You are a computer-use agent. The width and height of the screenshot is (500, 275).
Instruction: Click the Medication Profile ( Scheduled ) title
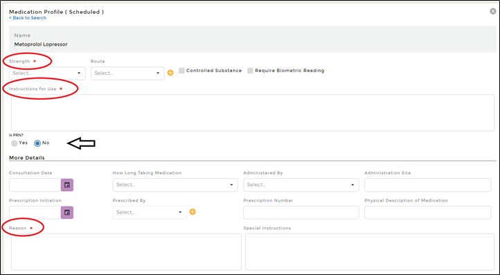coord(57,12)
